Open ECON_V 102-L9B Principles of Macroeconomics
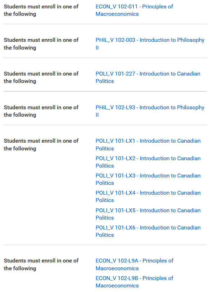The image size is (213, 292). (x=134, y=281)
